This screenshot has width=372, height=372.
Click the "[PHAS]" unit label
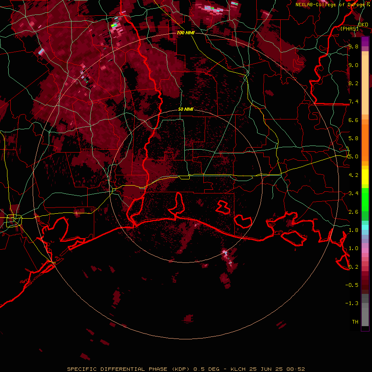click(x=349, y=29)
